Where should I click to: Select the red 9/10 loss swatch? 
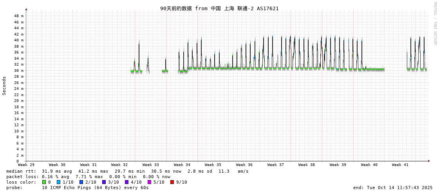[172, 182]
